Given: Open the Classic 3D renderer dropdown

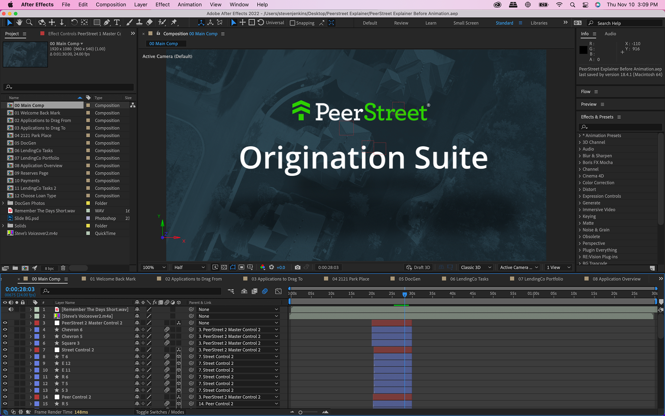Looking at the screenshot, I should (x=476, y=267).
